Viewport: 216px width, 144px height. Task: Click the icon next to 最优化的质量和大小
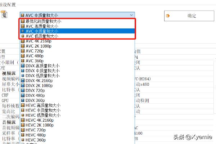point(23,22)
